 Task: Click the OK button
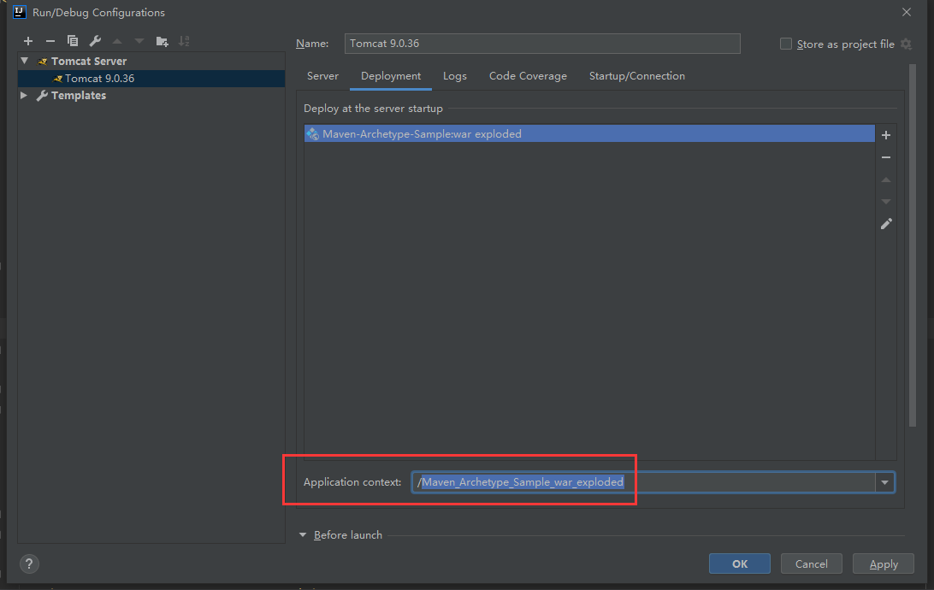pos(739,563)
